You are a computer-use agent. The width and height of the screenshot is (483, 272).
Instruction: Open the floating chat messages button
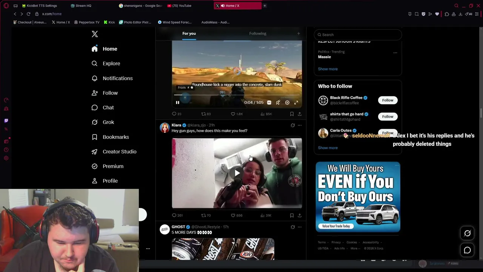[x=467, y=250]
